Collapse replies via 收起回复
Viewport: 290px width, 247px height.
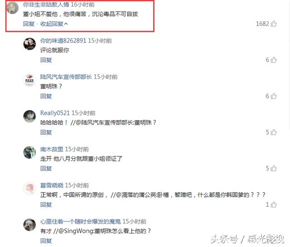[x=54, y=24]
